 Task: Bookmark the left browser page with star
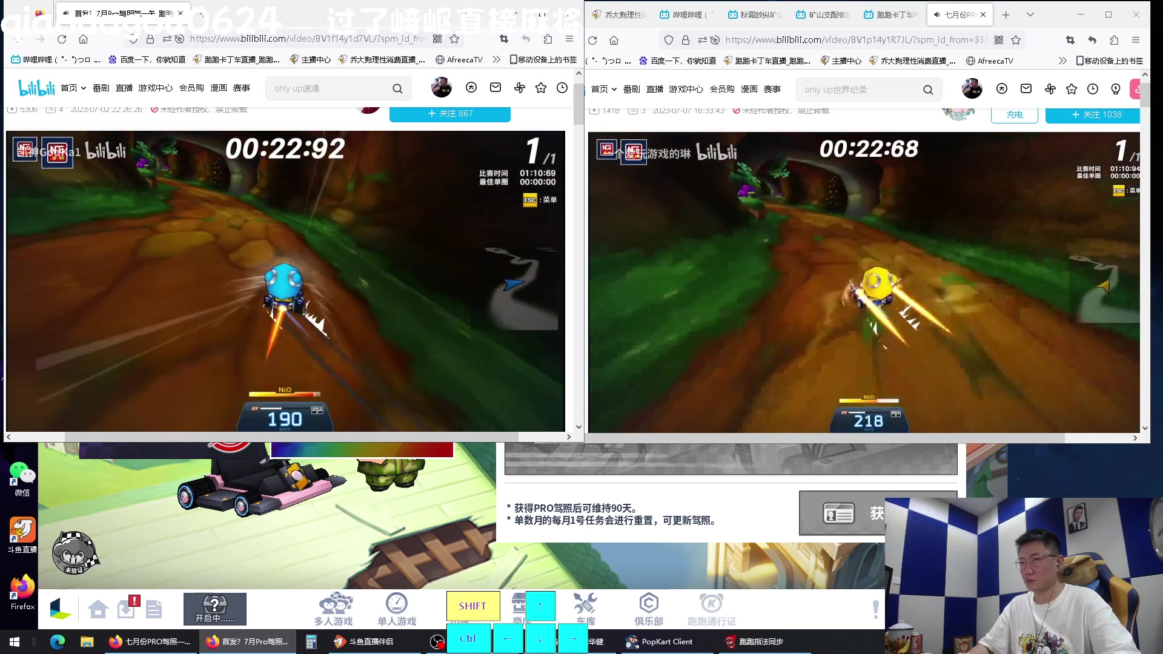point(454,39)
